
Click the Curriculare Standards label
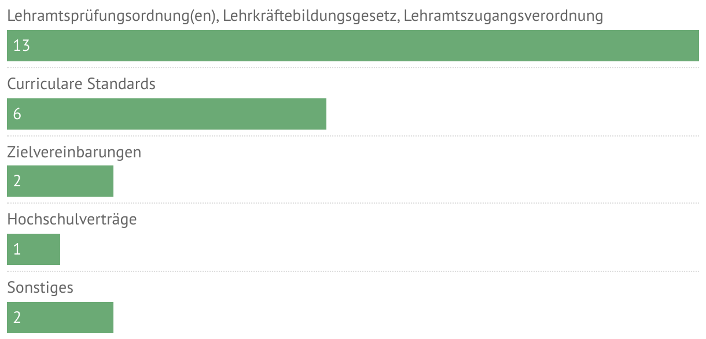point(81,84)
